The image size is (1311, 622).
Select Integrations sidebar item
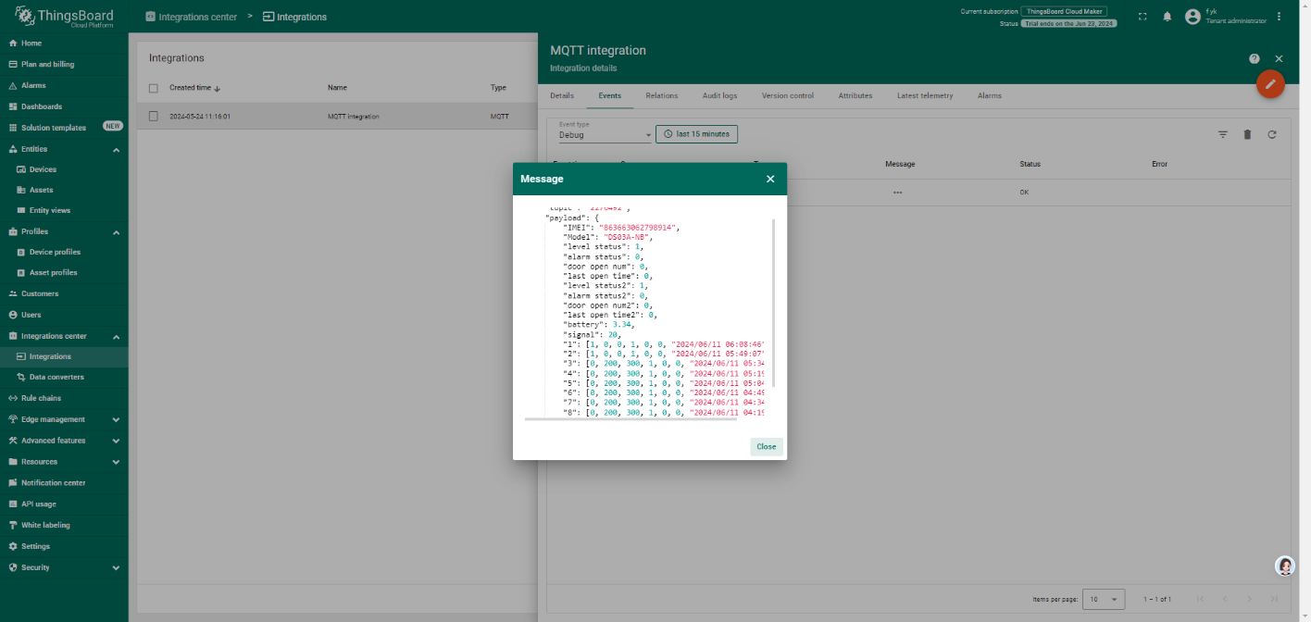coord(64,356)
